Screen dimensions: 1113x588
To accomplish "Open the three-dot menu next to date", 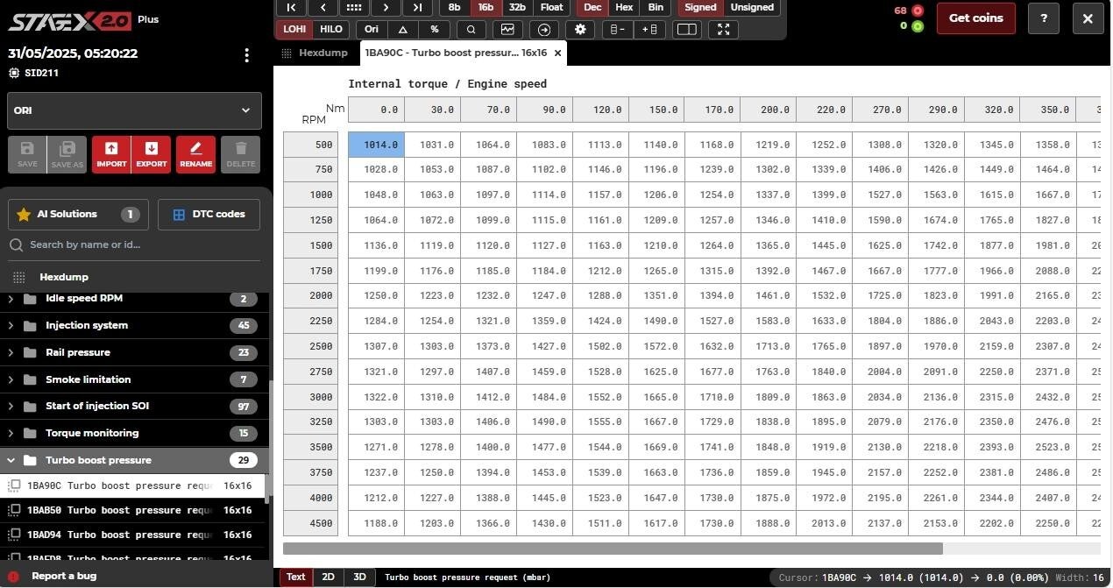I will (x=247, y=55).
